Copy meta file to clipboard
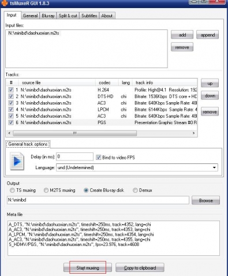 pos(140,268)
